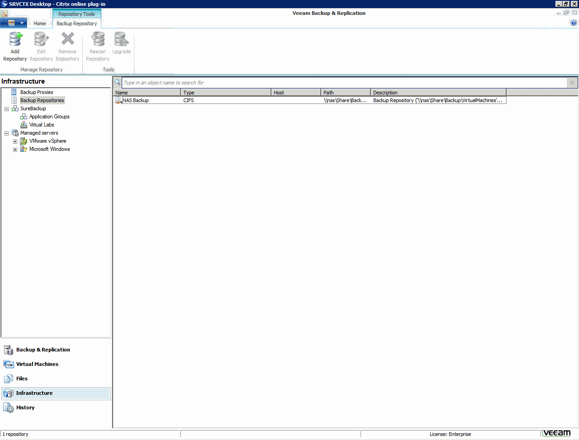Screen dimensions: 579x440
Task: Click the Backup Proxies tree icon
Action: pos(14,92)
